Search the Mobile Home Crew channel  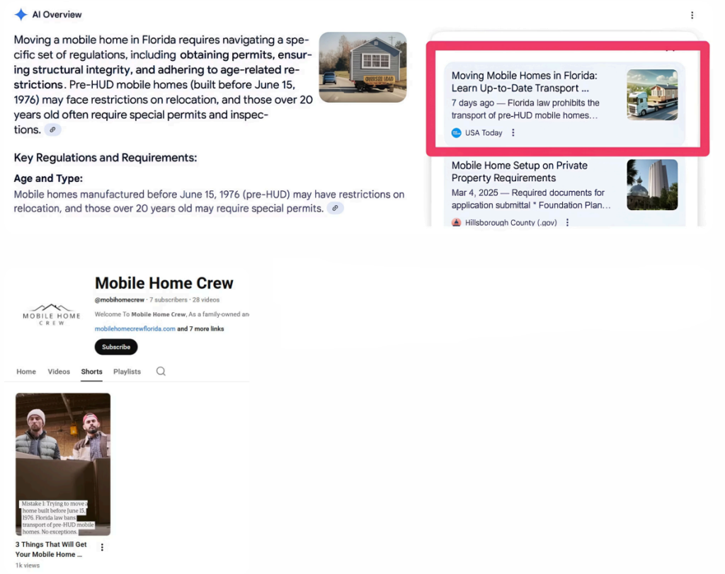pos(161,371)
